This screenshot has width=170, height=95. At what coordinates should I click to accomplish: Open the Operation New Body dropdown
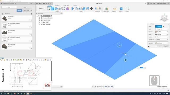coord(161,43)
